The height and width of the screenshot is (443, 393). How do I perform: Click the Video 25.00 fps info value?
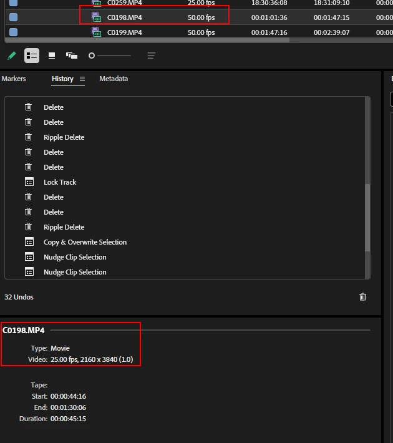point(92,359)
